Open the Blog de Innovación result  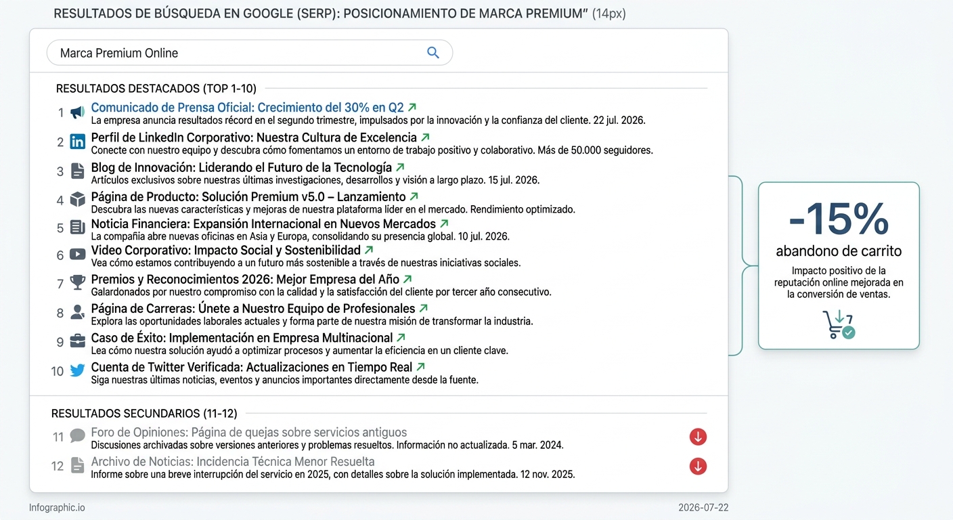242,167
